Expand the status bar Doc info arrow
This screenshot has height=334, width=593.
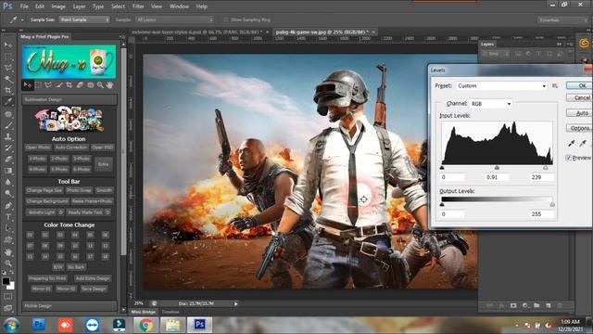[x=236, y=303]
